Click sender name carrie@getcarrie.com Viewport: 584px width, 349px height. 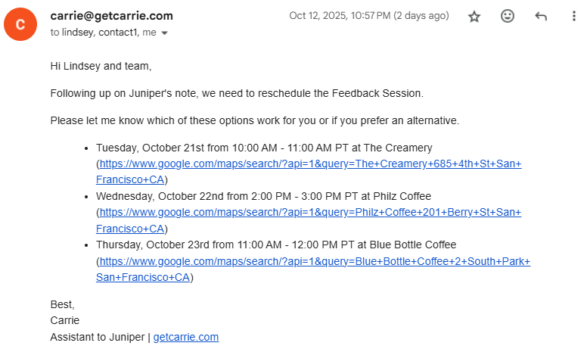click(x=111, y=16)
